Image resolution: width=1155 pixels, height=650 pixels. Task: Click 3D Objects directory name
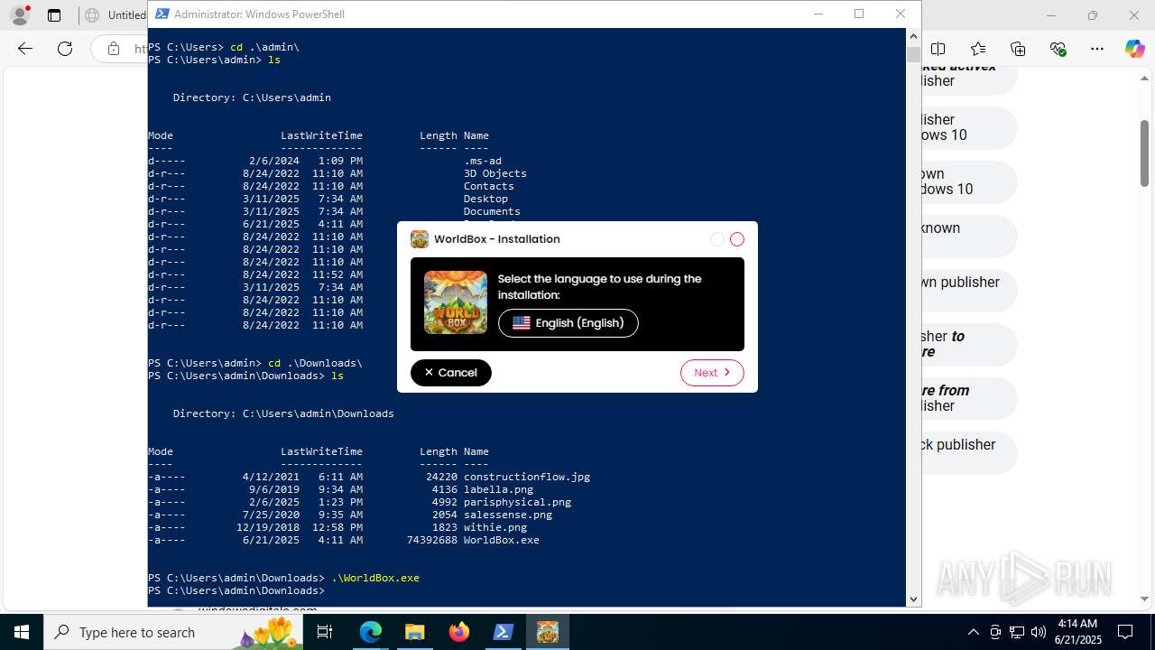[494, 173]
